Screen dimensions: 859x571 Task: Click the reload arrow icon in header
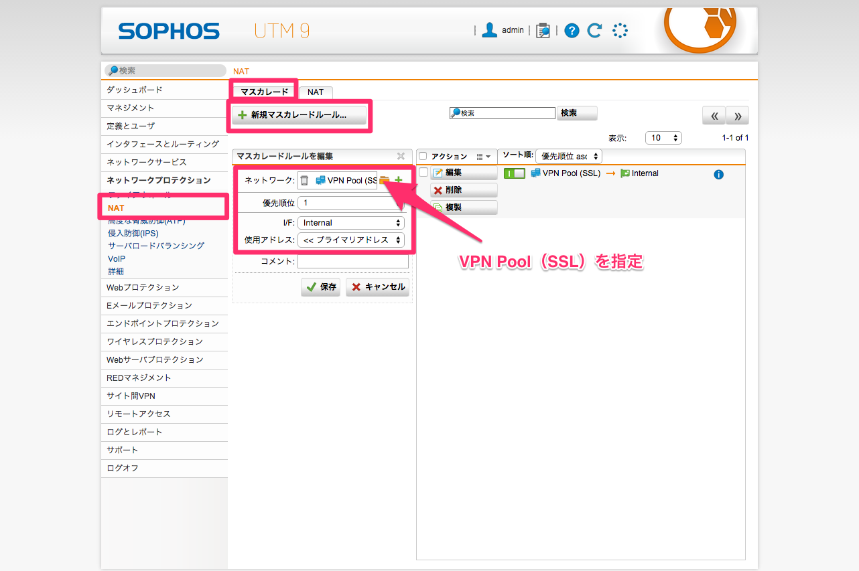594,30
